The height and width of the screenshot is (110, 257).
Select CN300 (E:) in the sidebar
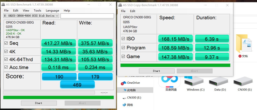tap(132, 98)
